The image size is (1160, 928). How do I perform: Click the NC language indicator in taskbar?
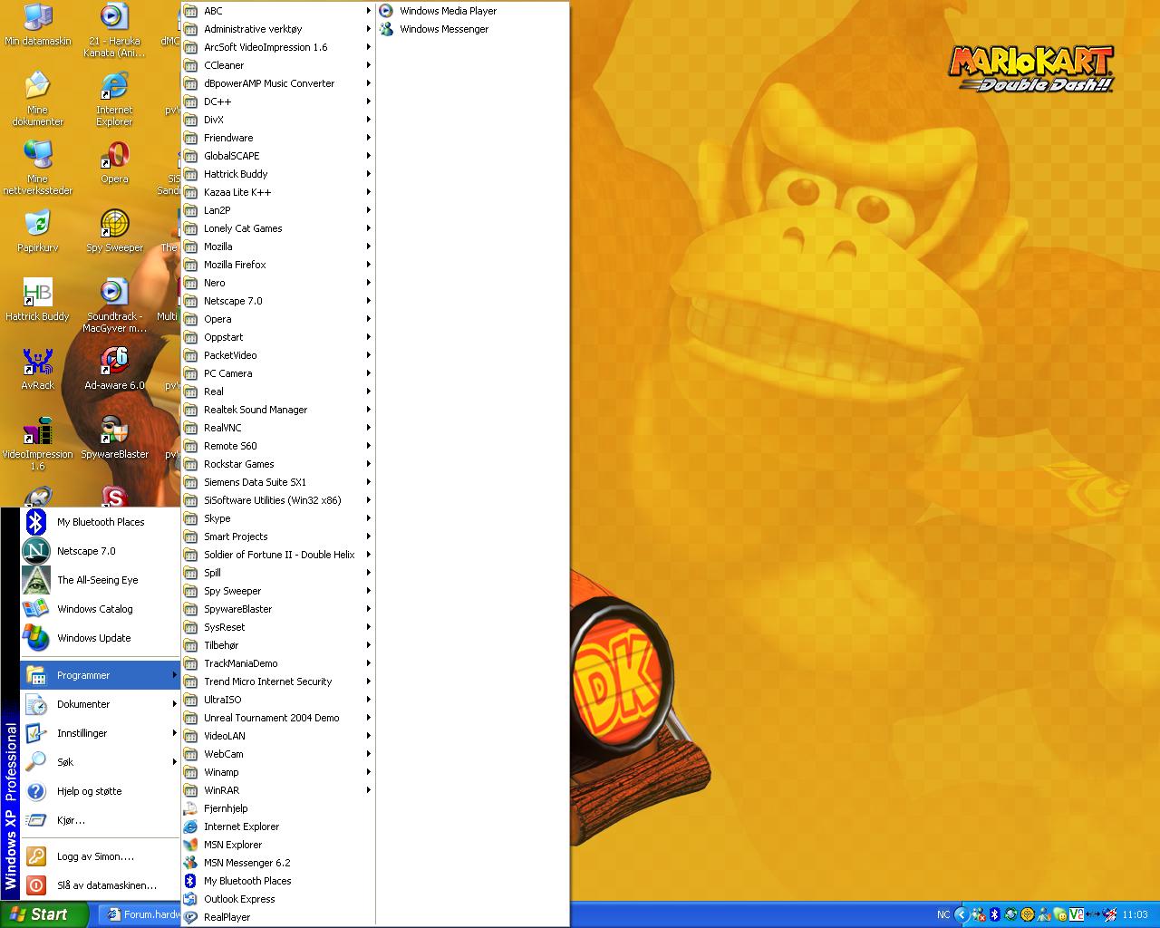pos(943,914)
